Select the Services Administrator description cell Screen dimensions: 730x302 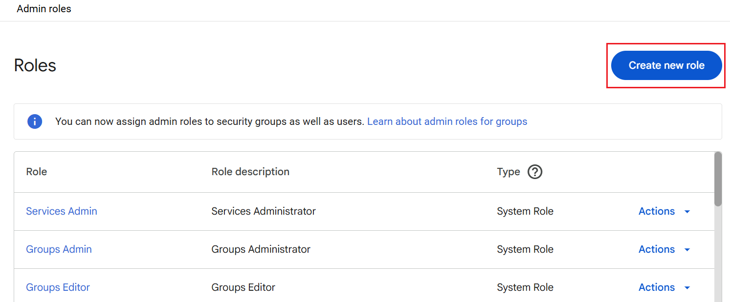(x=264, y=211)
